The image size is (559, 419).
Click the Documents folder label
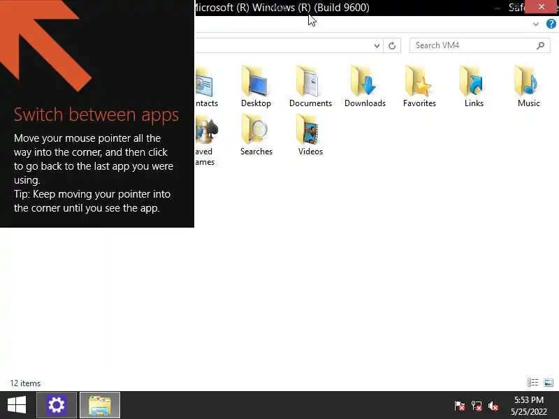point(310,103)
